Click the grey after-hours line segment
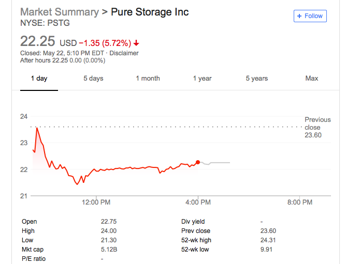Viewport: 346px width, 264px height. (x=215, y=163)
